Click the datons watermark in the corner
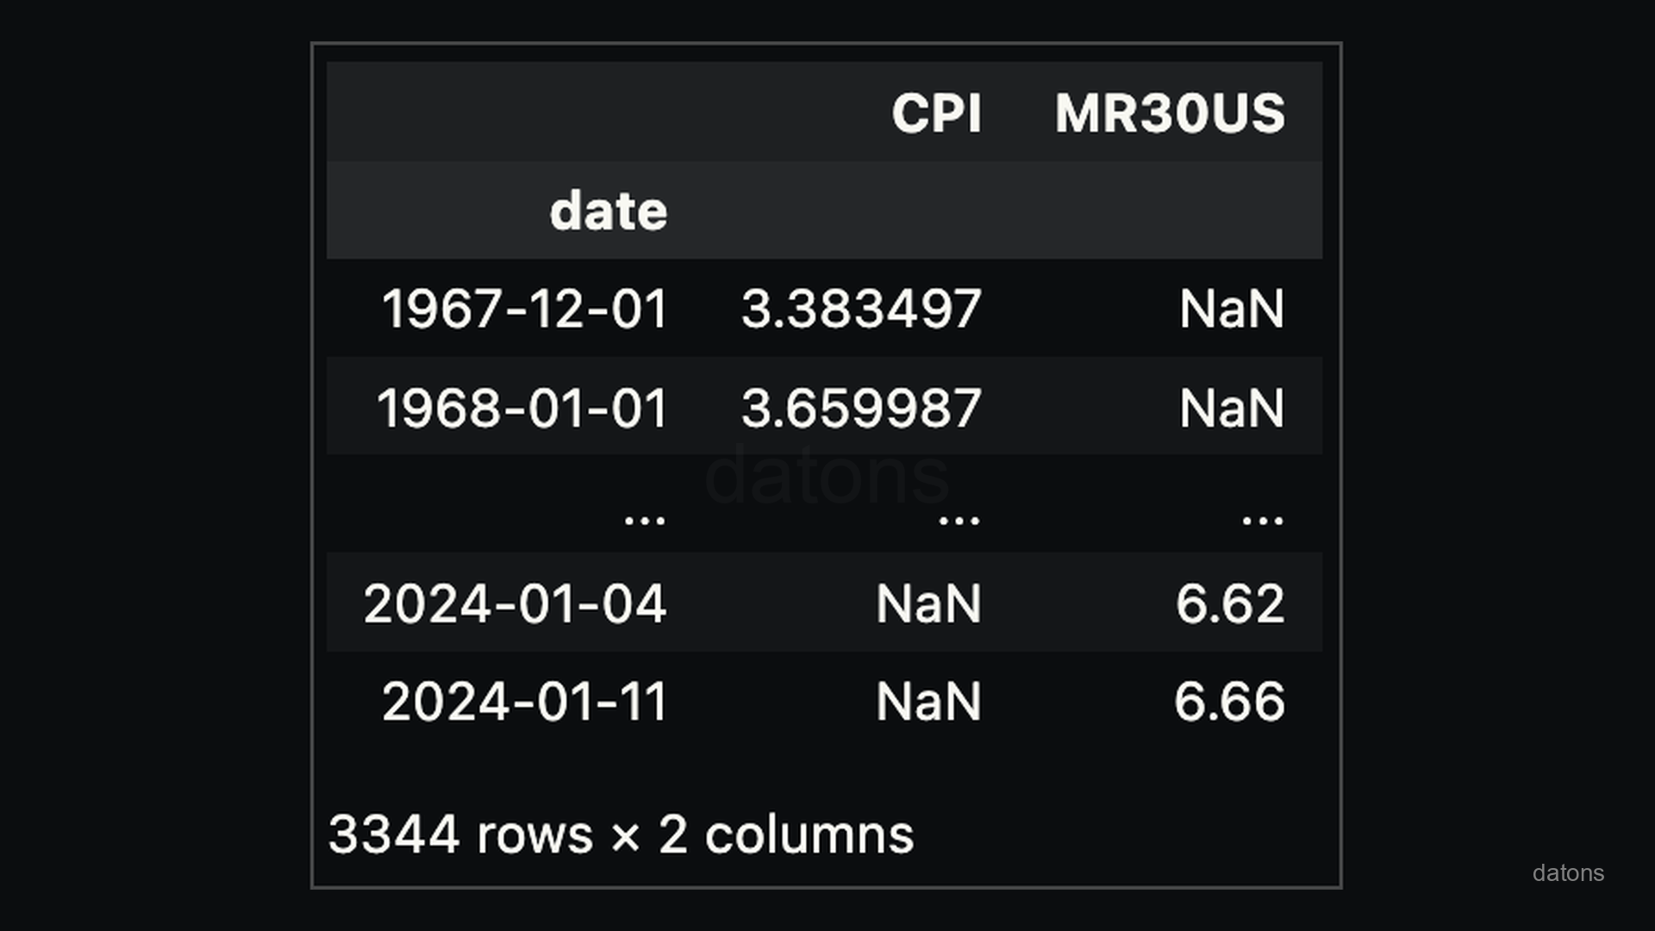The height and width of the screenshot is (931, 1655). 1568,873
